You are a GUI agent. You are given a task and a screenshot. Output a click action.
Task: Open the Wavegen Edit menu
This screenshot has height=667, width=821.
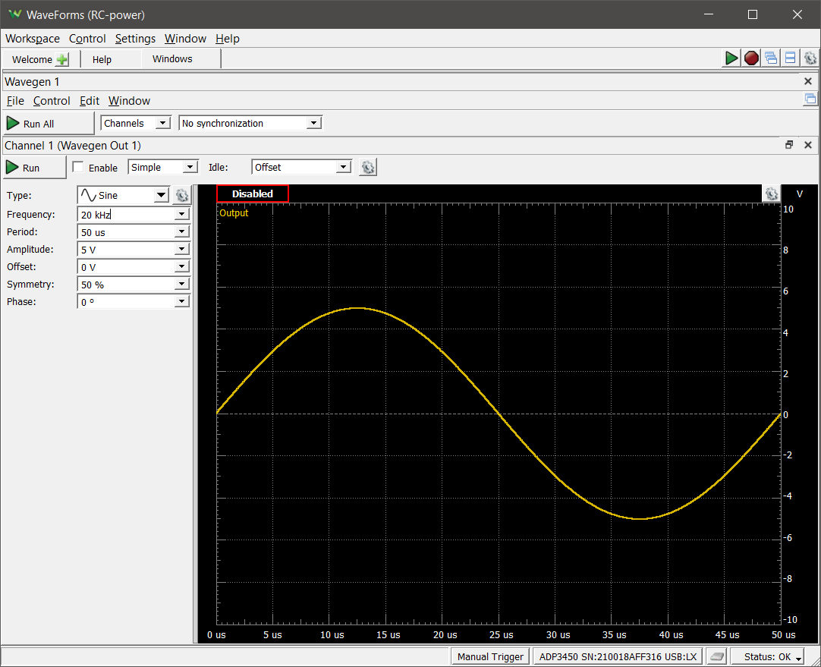click(x=90, y=100)
